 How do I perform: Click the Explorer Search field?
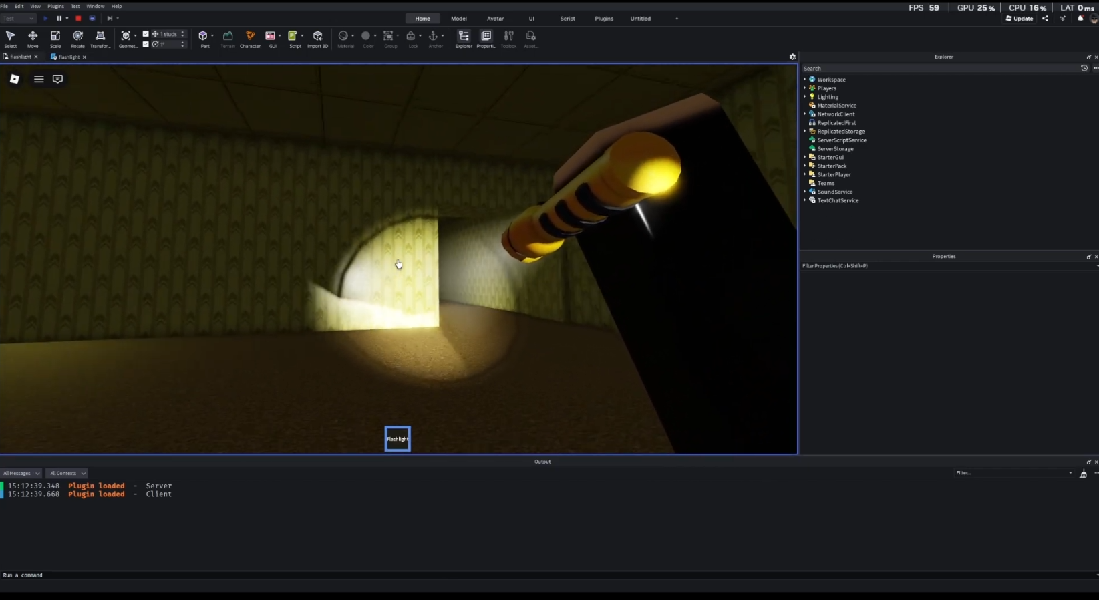point(935,69)
